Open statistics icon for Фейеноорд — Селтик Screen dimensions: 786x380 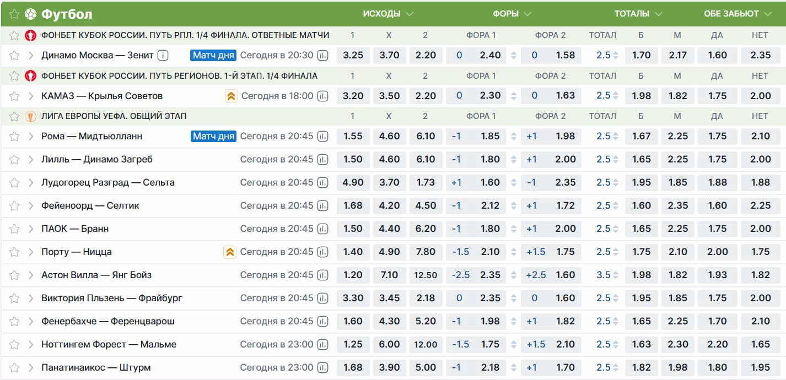[323, 205]
